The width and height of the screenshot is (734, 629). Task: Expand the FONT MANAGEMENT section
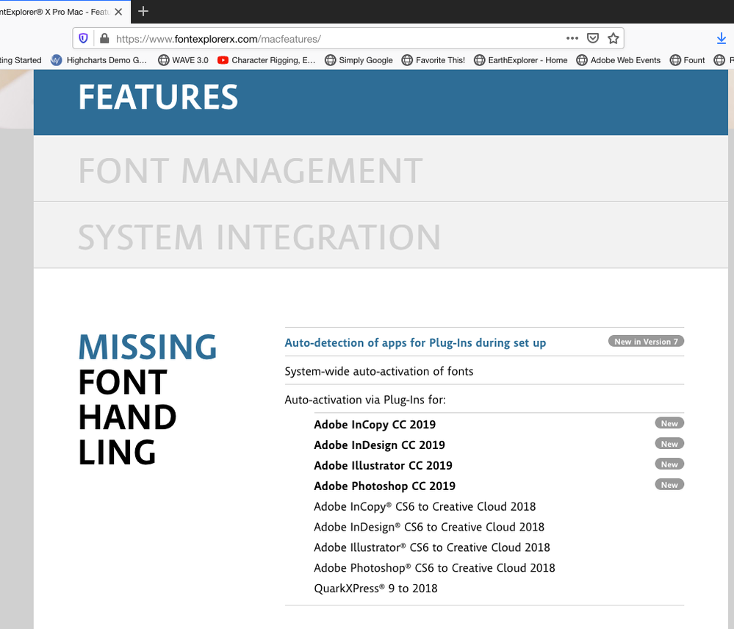381,169
